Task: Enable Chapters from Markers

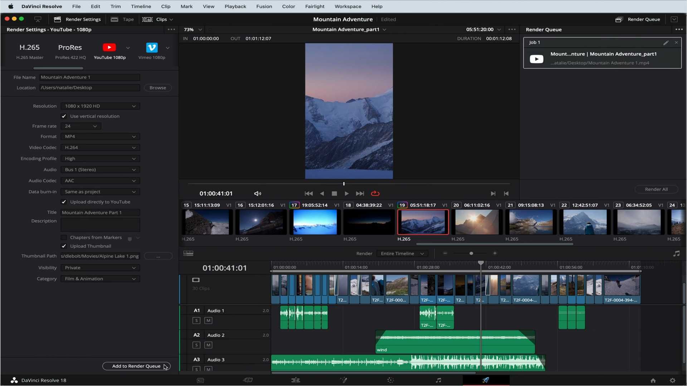Action: click(64, 237)
